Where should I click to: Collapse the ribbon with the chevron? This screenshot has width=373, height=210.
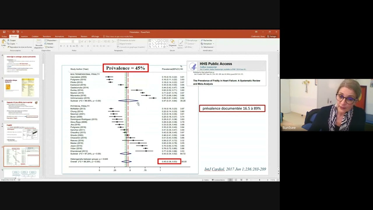point(277,50)
